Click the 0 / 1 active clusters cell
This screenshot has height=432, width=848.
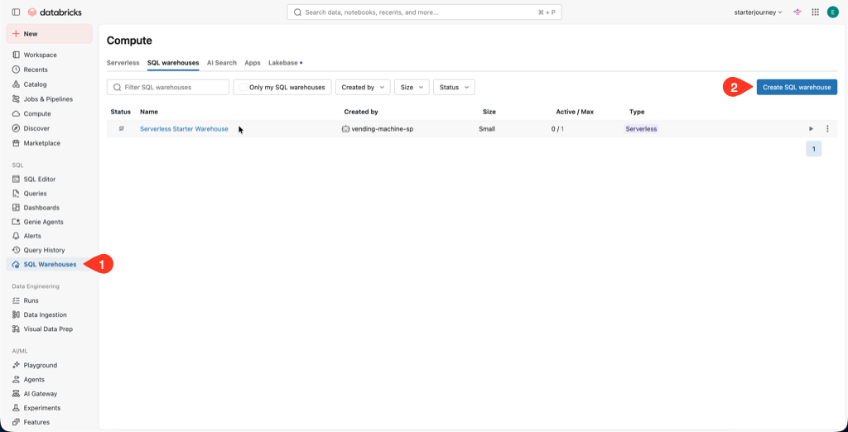click(x=557, y=128)
